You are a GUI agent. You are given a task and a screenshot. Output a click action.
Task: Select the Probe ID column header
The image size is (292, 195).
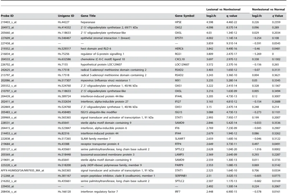(x=7, y=16)
